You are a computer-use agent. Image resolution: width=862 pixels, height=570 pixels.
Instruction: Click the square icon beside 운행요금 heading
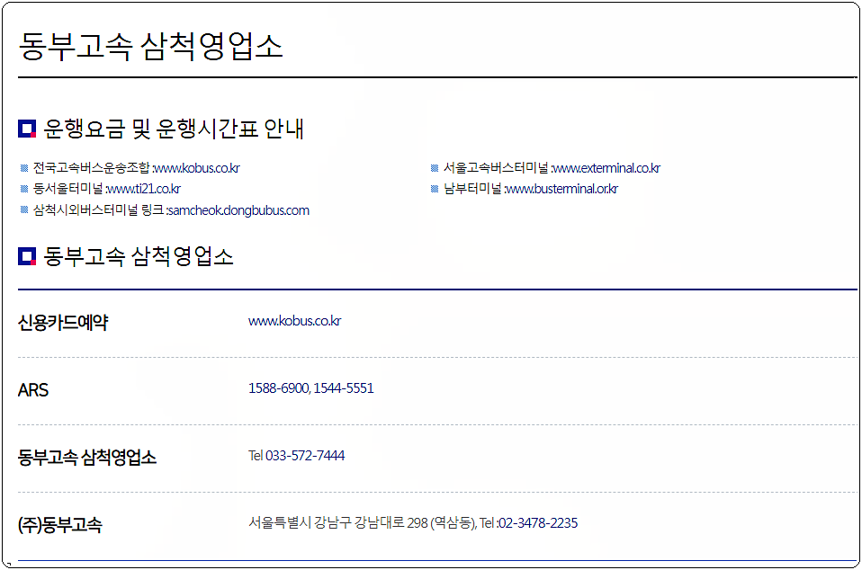click(x=27, y=129)
